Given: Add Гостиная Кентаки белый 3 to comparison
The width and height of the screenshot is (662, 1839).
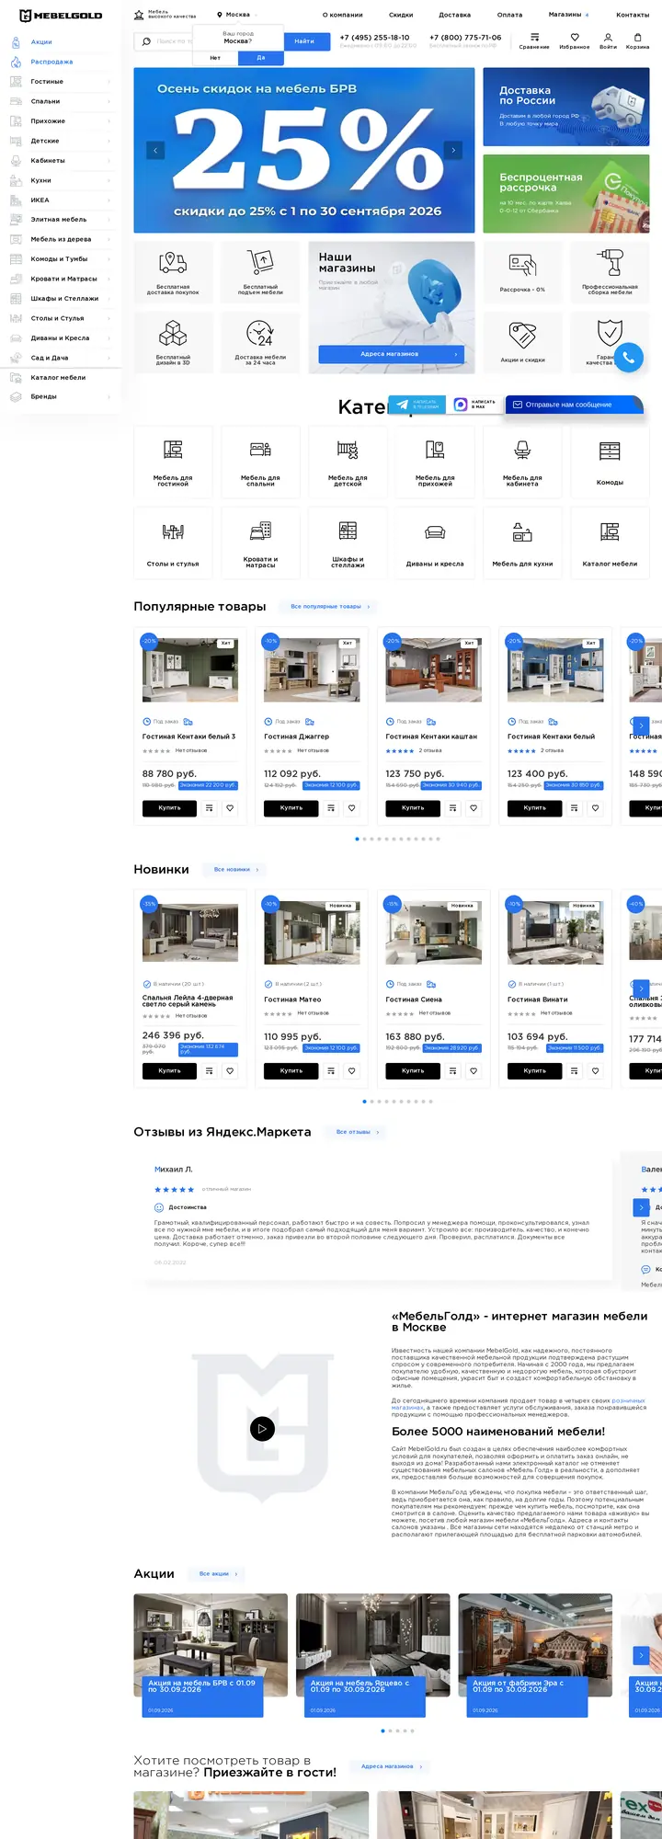Looking at the screenshot, I should coord(210,808).
